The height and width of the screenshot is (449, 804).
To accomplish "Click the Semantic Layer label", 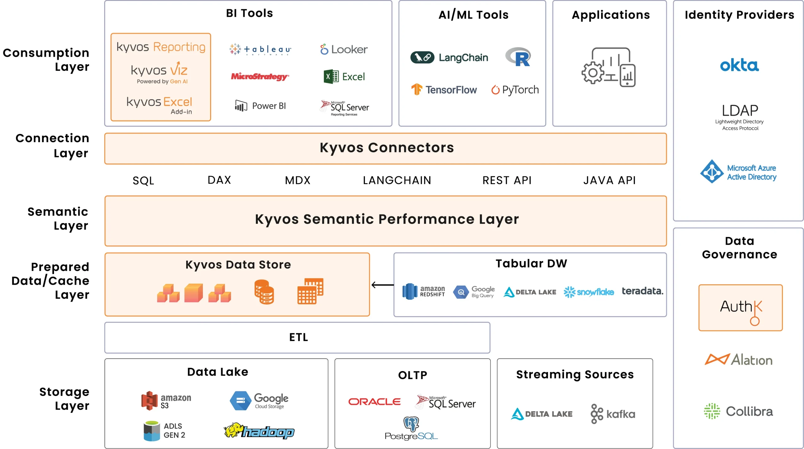I will pos(58,219).
